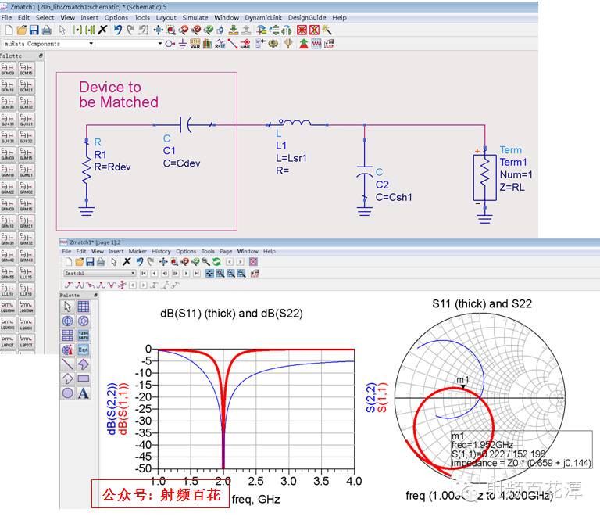Click New in the schematic toolbar
This screenshot has height=520, width=600.
[9, 30]
